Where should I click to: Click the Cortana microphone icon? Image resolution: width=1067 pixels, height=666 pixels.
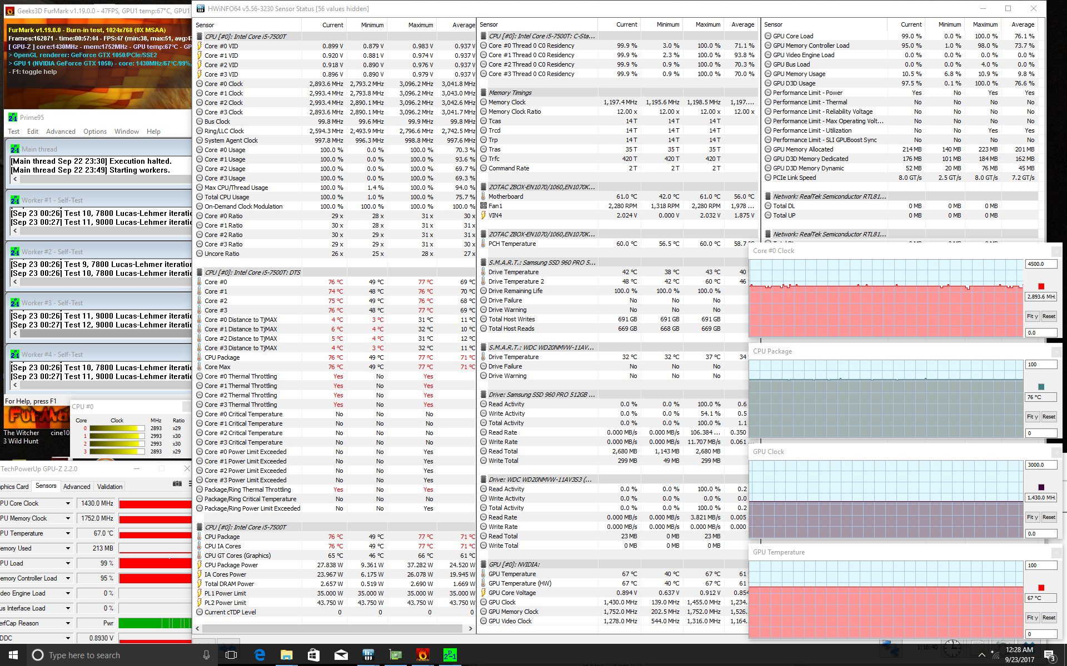206,655
